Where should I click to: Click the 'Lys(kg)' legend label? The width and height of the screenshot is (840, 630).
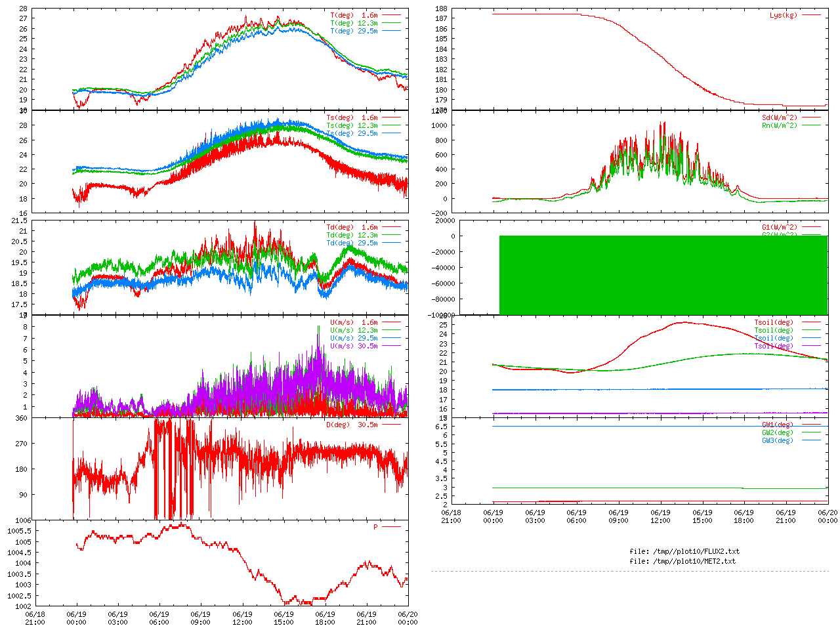click(x=784, y=15)
